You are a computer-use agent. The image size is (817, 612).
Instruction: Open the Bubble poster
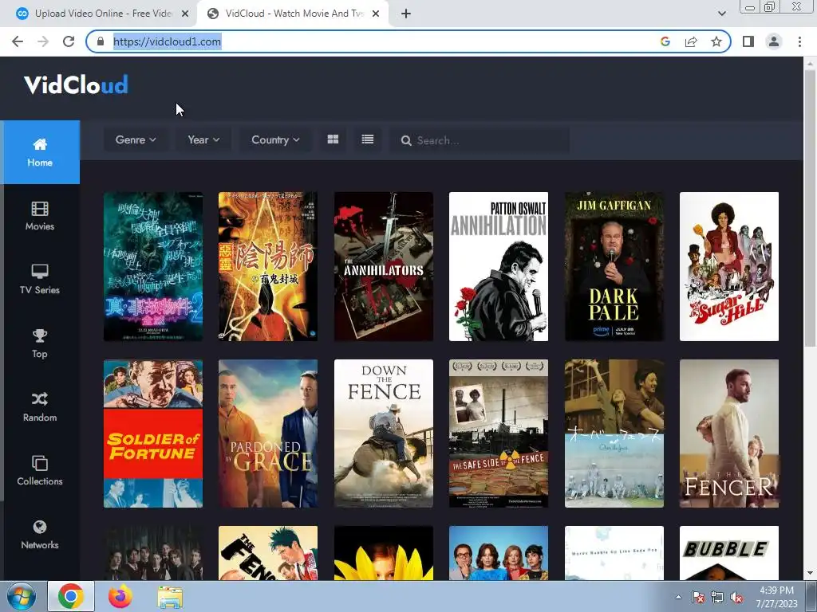tap(729, 553)
